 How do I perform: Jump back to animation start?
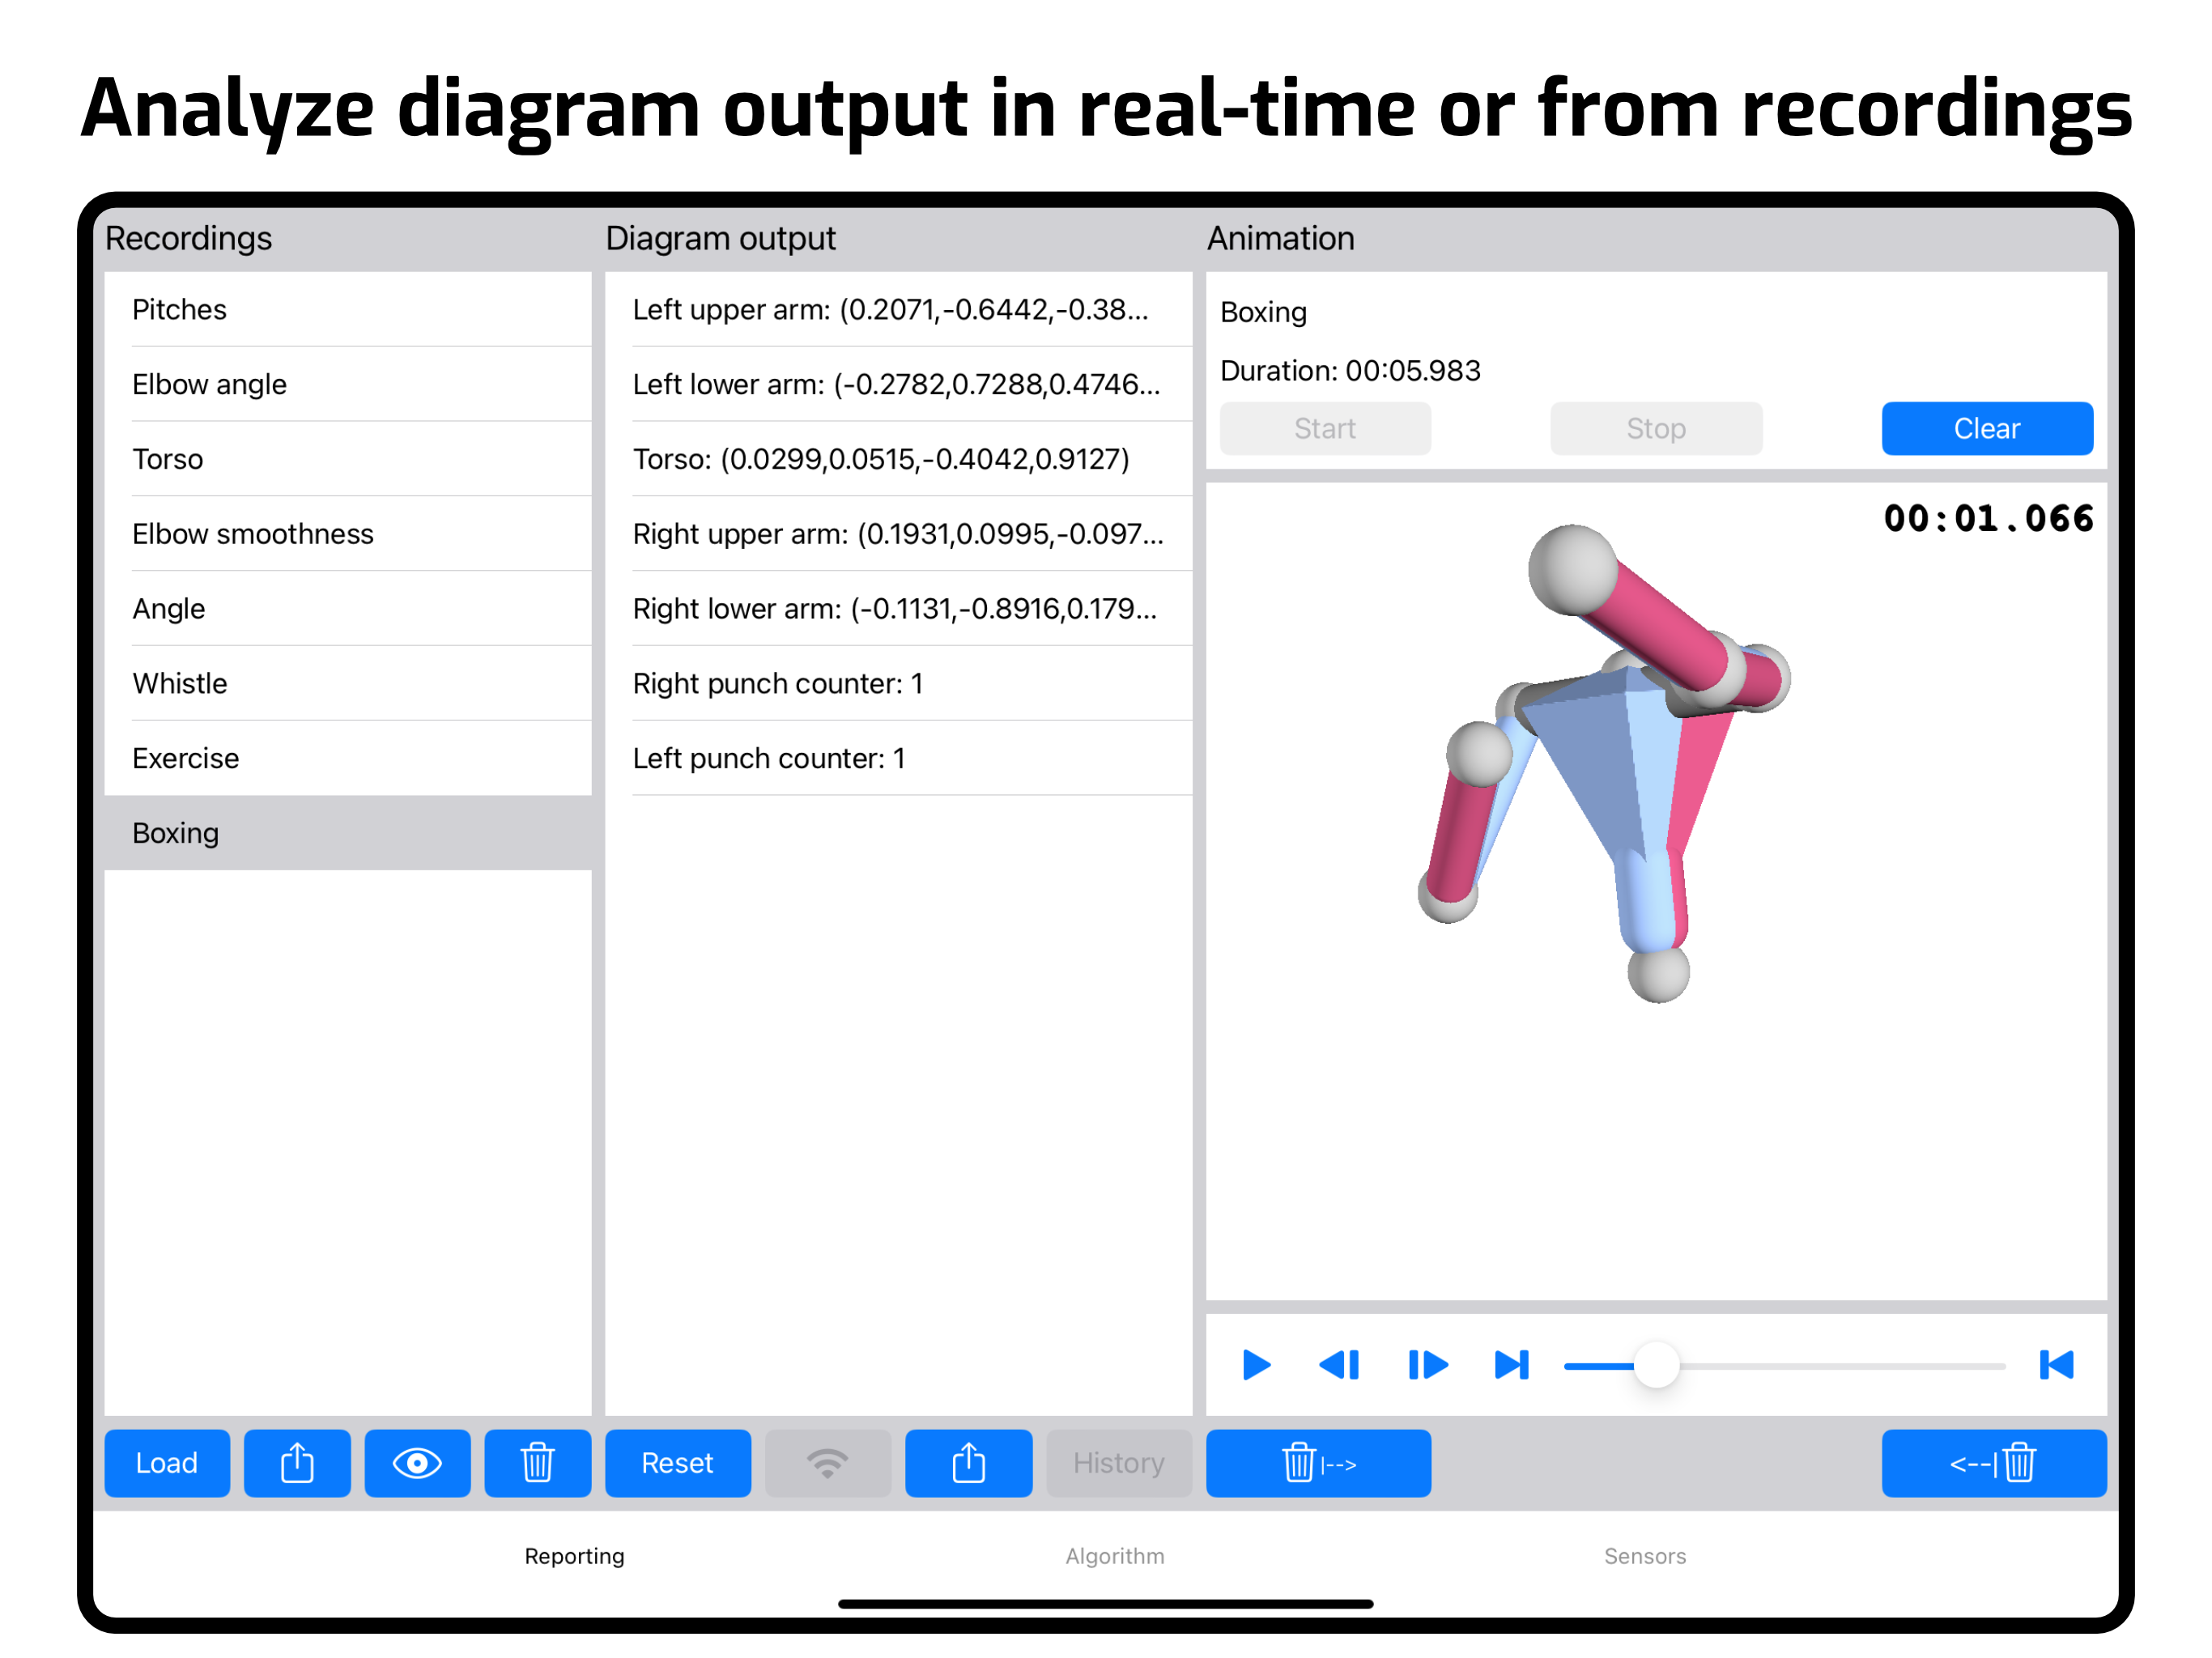pos(2056,1365)
